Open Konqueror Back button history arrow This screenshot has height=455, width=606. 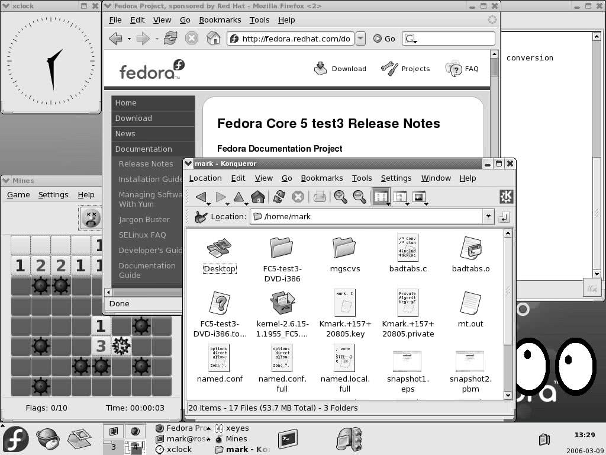click(209, 204)
